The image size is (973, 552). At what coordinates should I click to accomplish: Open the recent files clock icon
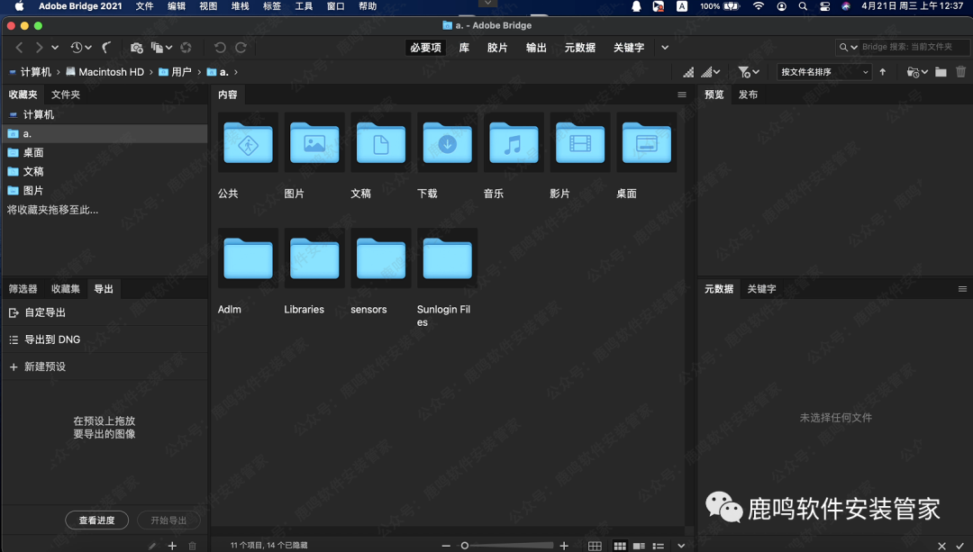[77, 47]
